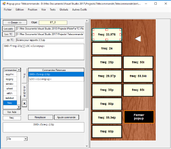Click the Commandes list scroll-down arrow
The width and height of the screenshot is (171, 149).
point(19,107)
